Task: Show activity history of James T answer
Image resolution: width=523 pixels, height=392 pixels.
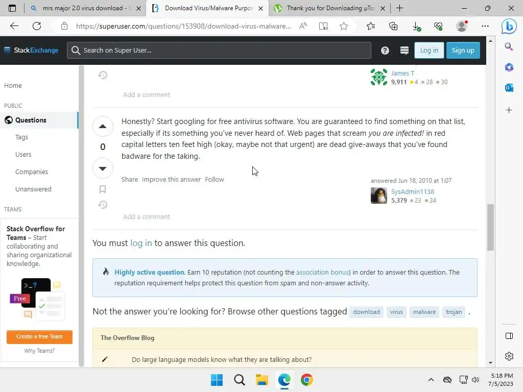Action: click(103, 75)
